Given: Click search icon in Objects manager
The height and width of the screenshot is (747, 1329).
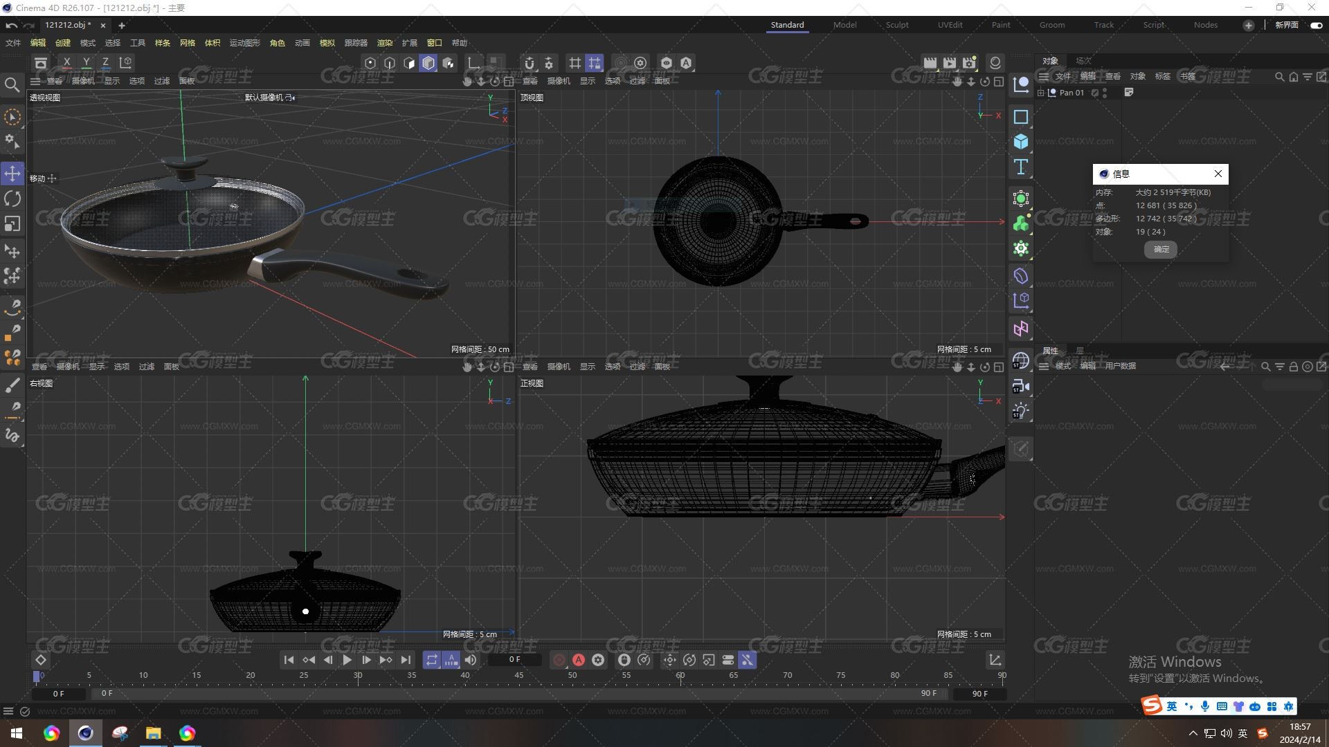Looking at the screenshot, I should 1279,77.
